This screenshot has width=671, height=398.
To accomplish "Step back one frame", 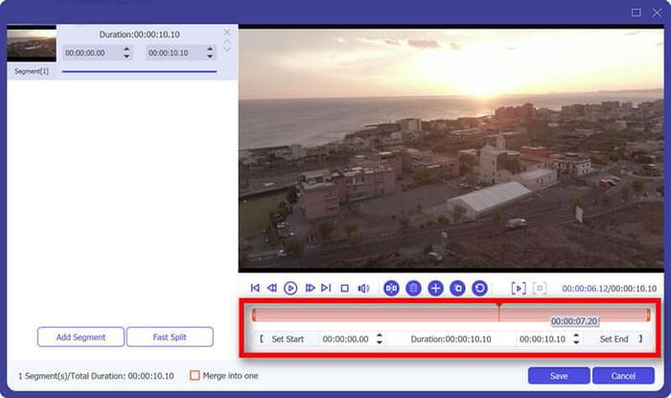I will 272,288.
